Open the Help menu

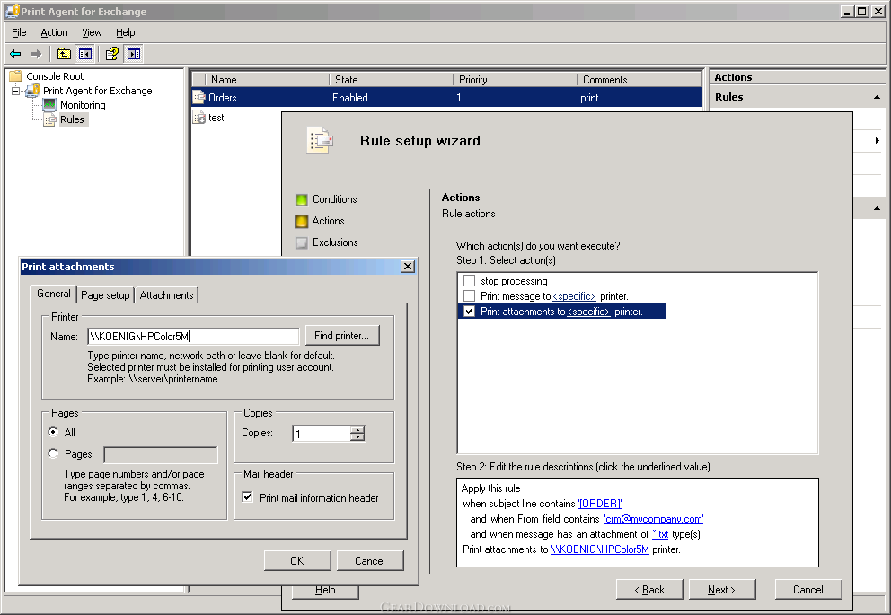126,32
